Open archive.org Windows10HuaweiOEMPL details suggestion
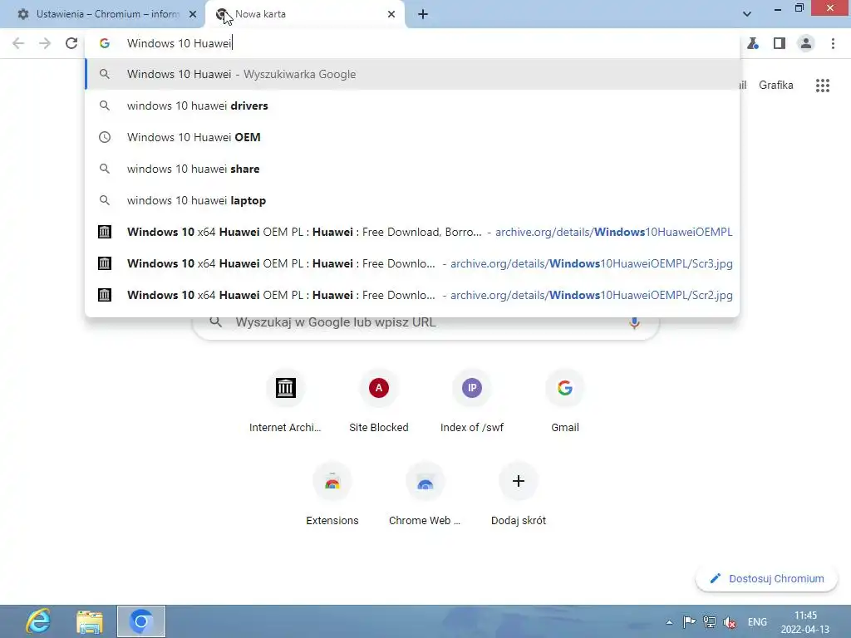This screenshot has width=851, height=638. (x=412, y=232)
